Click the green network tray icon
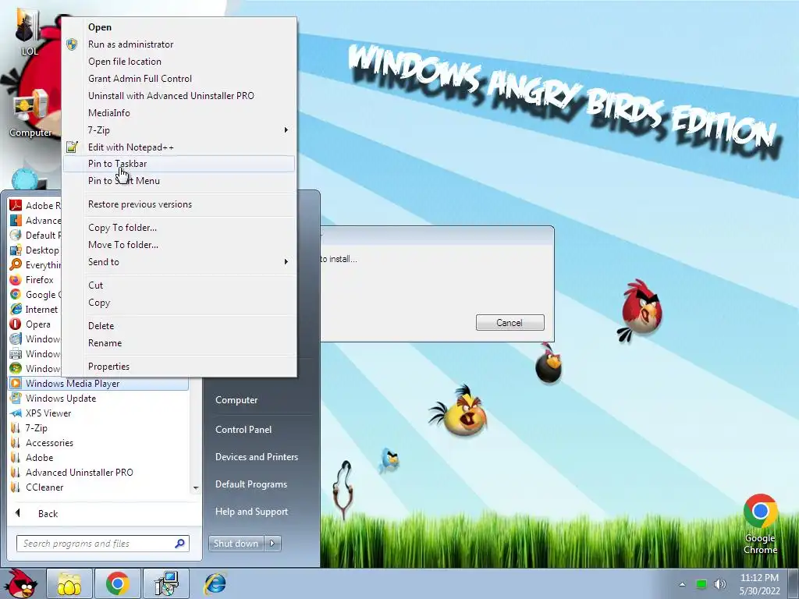799x599 pixels. coord(701,584)
